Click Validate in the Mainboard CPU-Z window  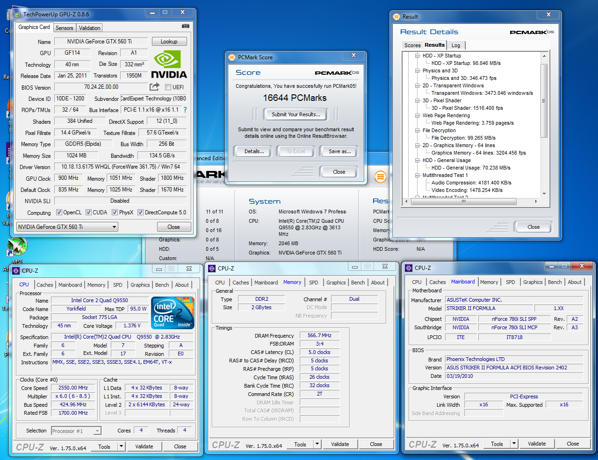537,444
